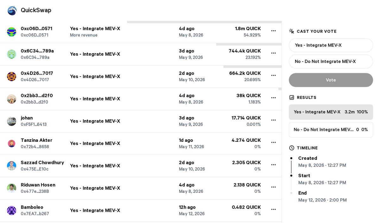Viewport: 380px width, 223px height.
Task: Select the End timeline marker dot
Action: [291, 193]
